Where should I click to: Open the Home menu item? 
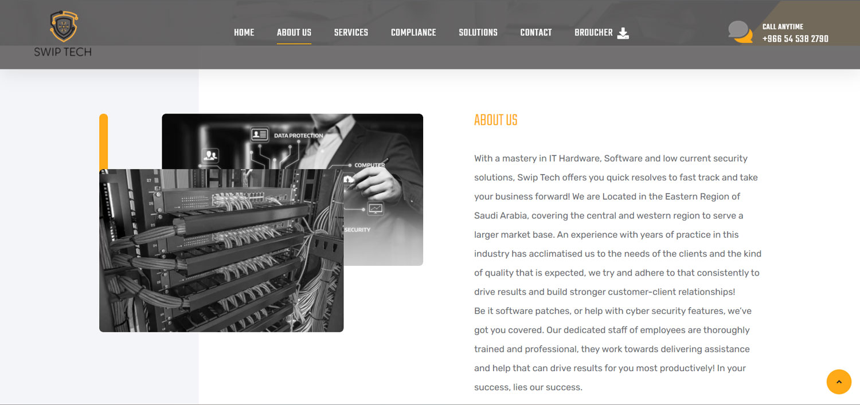click(244, 33)
